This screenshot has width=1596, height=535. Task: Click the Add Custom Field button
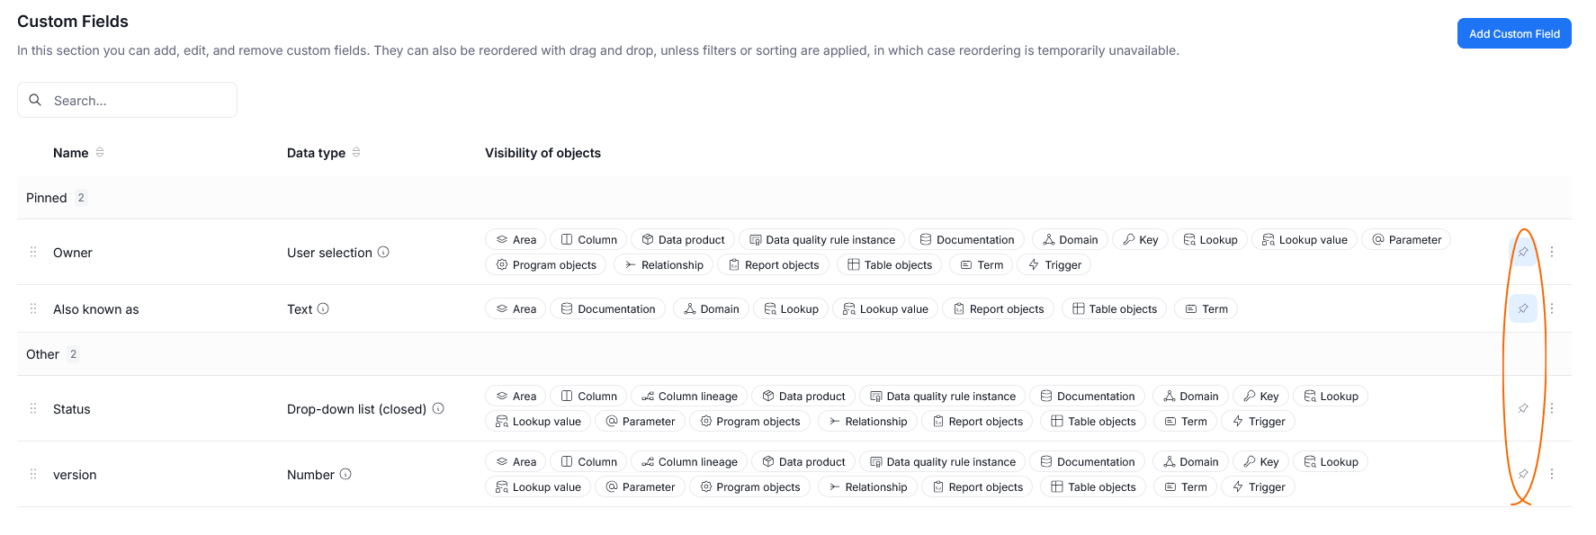coord(1514,33)
